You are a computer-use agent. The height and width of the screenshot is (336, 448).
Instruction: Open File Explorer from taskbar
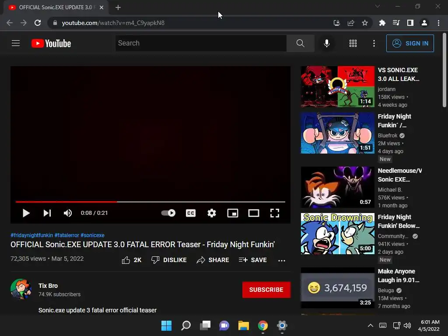tap(243, 325)
